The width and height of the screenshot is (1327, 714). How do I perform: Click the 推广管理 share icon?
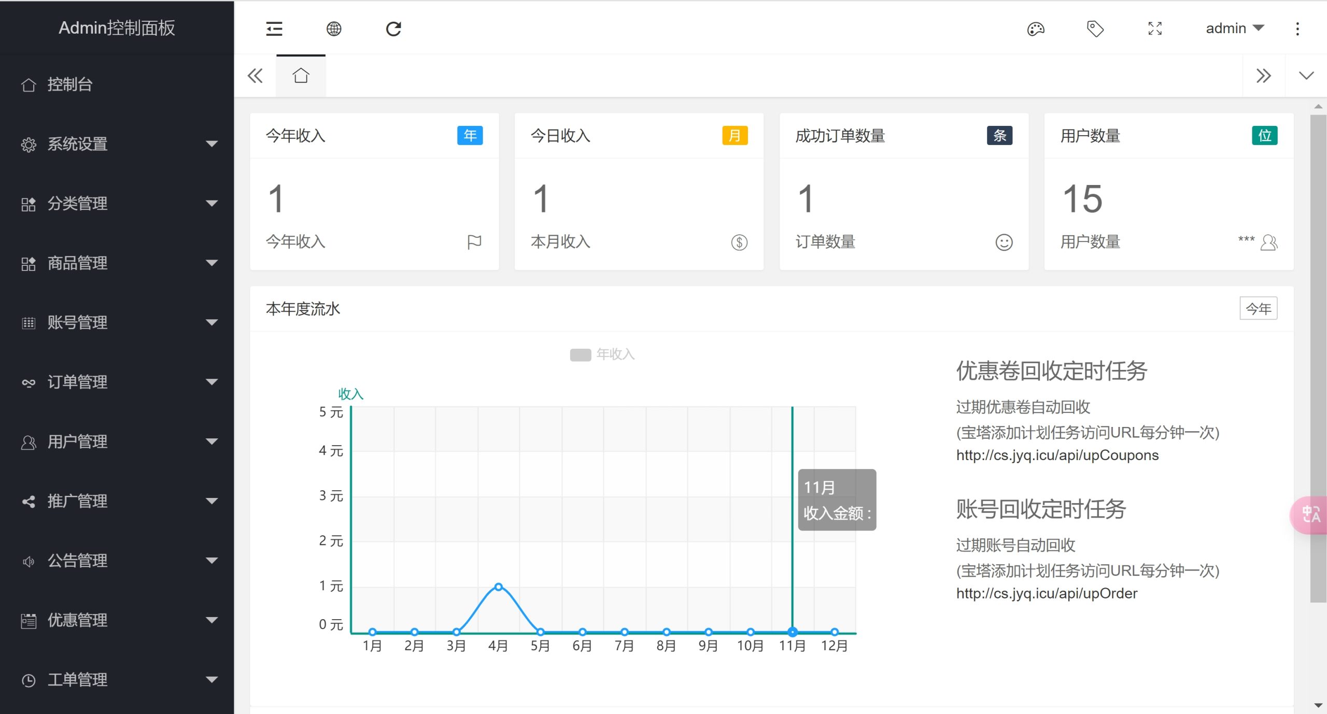pos(29,502)
